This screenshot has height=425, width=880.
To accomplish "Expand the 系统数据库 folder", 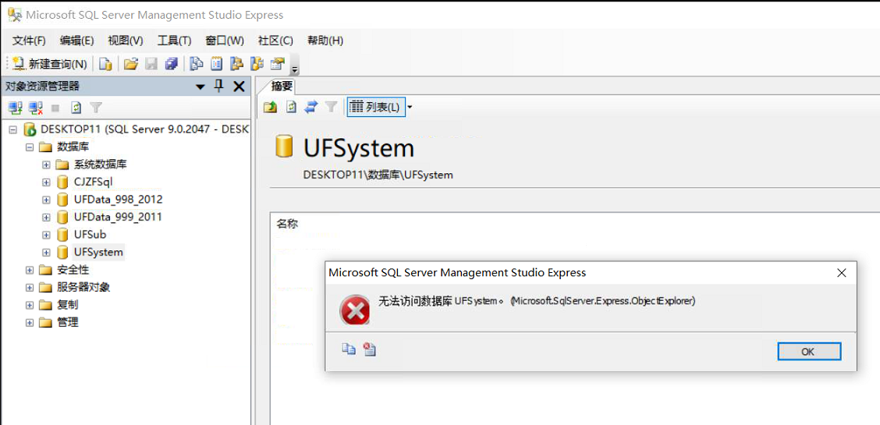I will click(x=47, y=165).
